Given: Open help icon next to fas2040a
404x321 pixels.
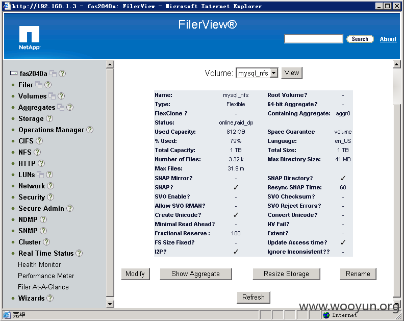Looking at the screenshot, I should pyautogui.click(x=62, y=73).
